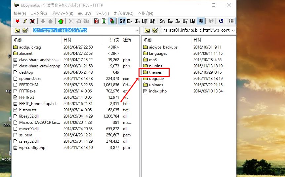The image size is (285, 177).
Task: Select UTF-8 BOM in group ending with 無
Action: (x=193, y=21)
